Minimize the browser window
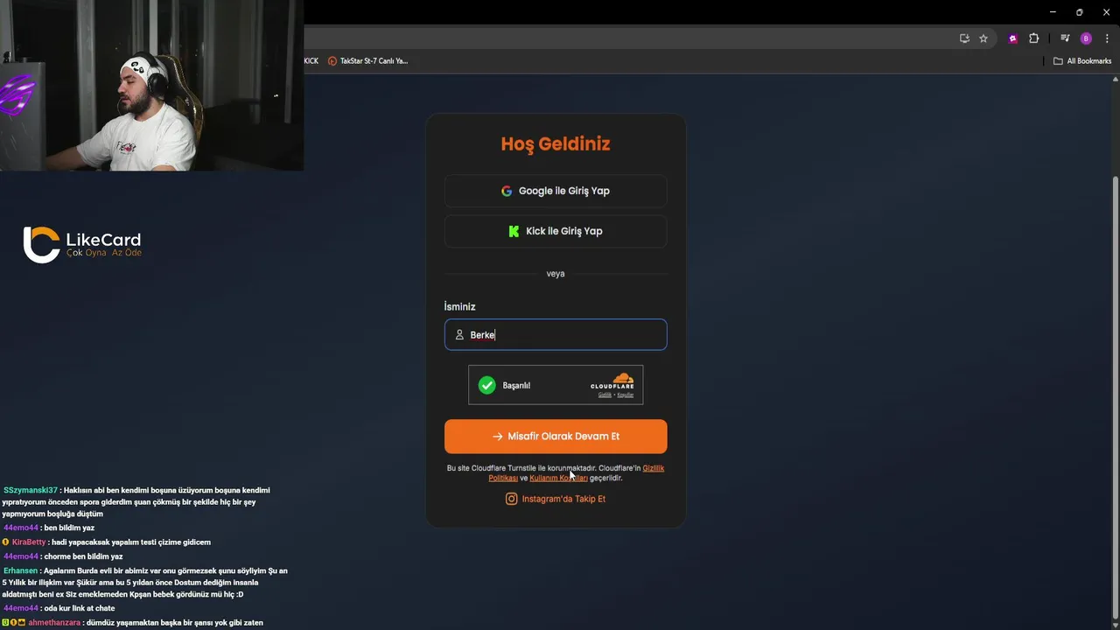Image resolution: width=1120 pixels, height=630 pixels. pos(1052,12)
